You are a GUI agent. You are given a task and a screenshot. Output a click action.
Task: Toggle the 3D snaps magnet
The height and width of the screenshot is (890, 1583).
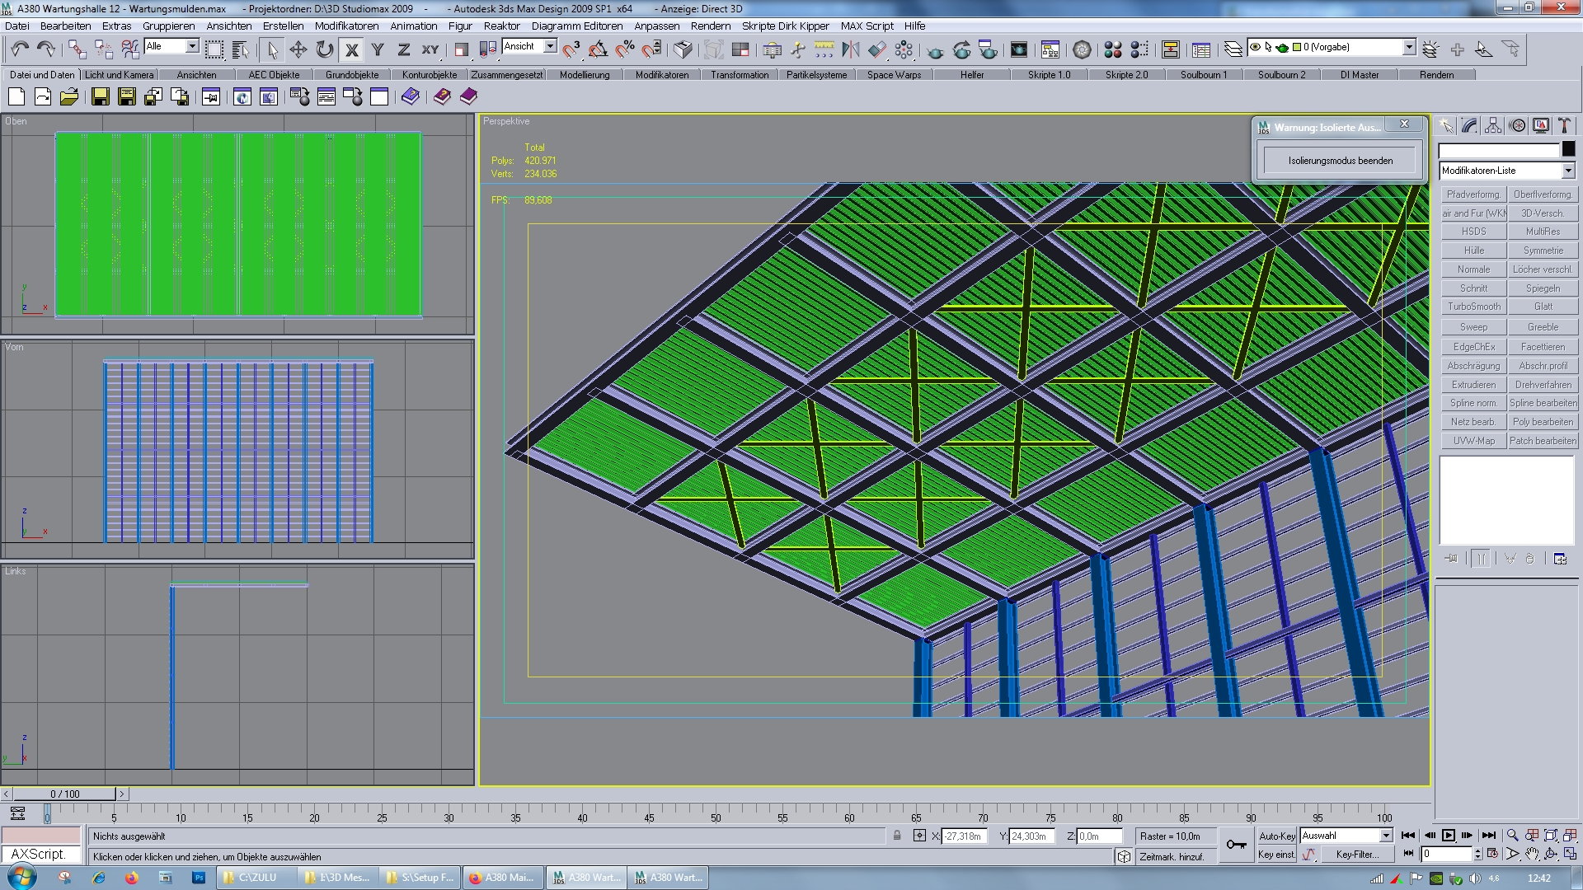(x=571, y=49)
